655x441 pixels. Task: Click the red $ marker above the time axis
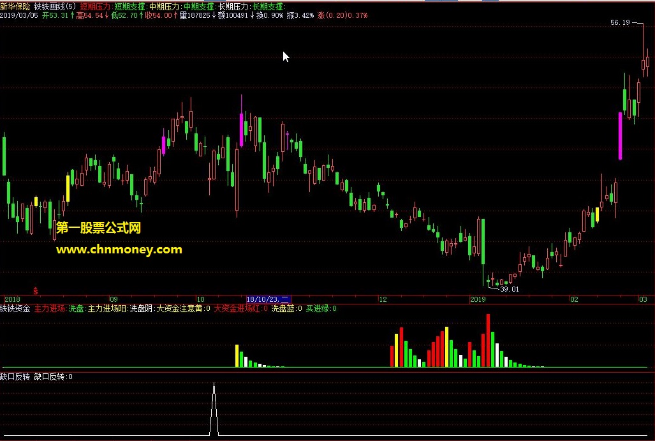click(x=36, y=290)
